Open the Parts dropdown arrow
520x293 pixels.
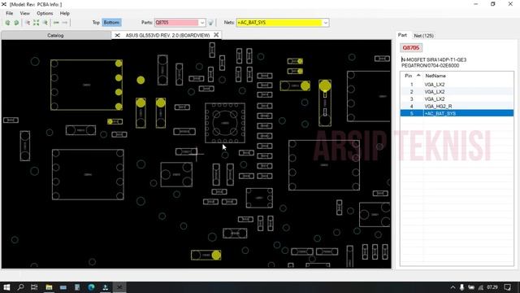[x=202, y=23]
